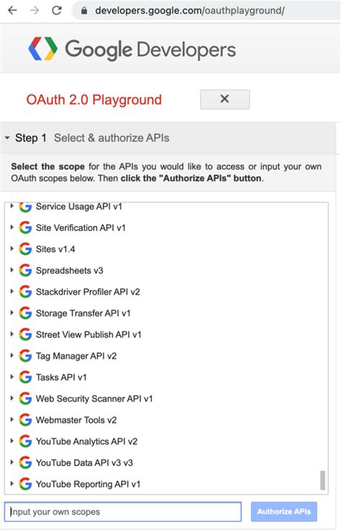This screenshot has width=341, height=530.
Task: Select Storage Transfer API v1 item
Action: pos(83,314)
